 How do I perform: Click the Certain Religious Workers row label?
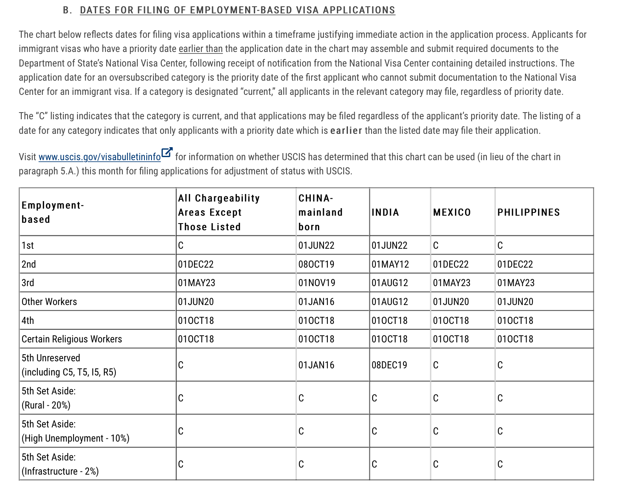(x=72, y=339)
